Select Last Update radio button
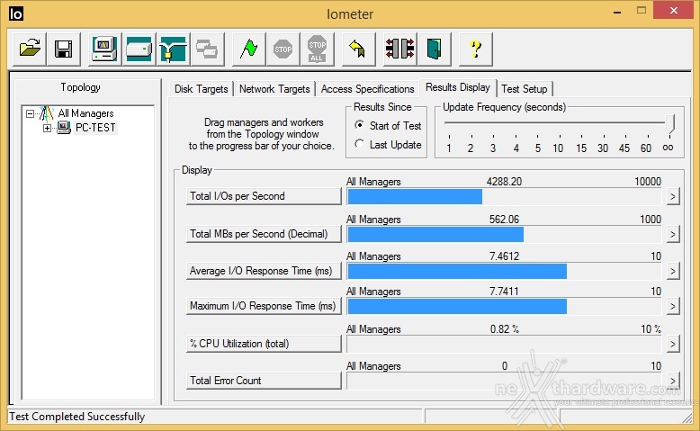The image size is (700, 431). tap(359, 144)
